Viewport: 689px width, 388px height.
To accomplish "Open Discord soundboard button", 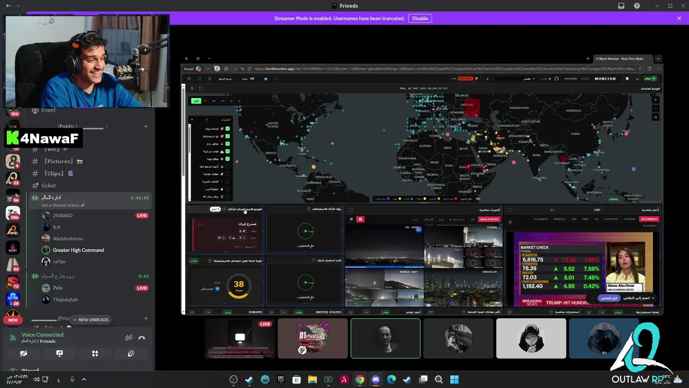I will pyautogui.click(x=131, y=354).
